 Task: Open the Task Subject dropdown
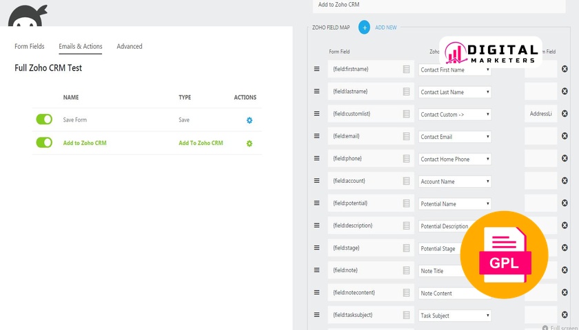tap(454, 316)
